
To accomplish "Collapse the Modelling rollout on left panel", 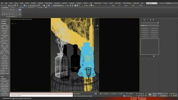I will click(x=4, y=23).
